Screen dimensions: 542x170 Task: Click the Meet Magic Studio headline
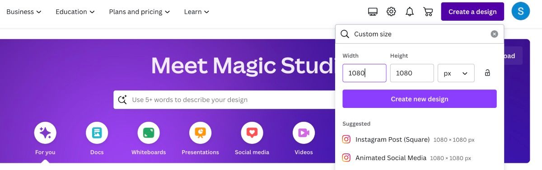tap(243, 66)
